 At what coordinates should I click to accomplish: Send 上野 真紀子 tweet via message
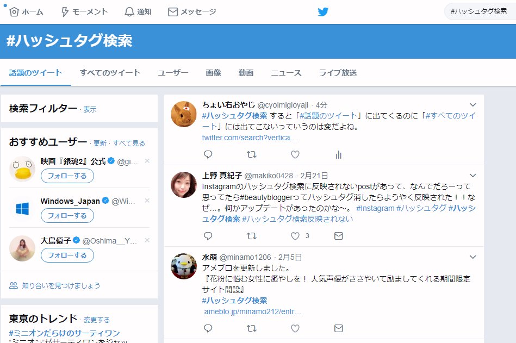(339, 236)
